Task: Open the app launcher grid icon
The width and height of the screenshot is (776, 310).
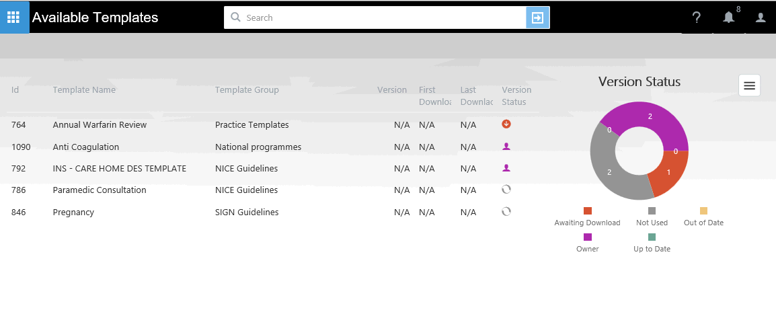Action: click(x=14, y=17)
